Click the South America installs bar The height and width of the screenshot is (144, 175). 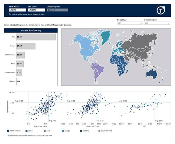pyautogui.click(x=19, y=73)
